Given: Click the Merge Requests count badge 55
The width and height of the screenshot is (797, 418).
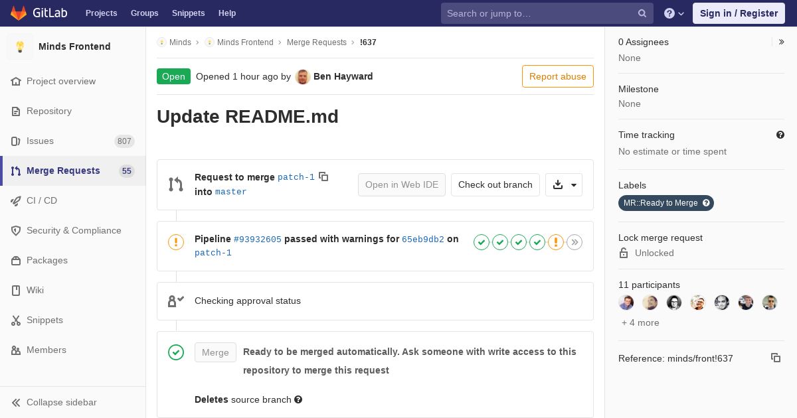Looking at the screenshot, I should click(127, 171).
